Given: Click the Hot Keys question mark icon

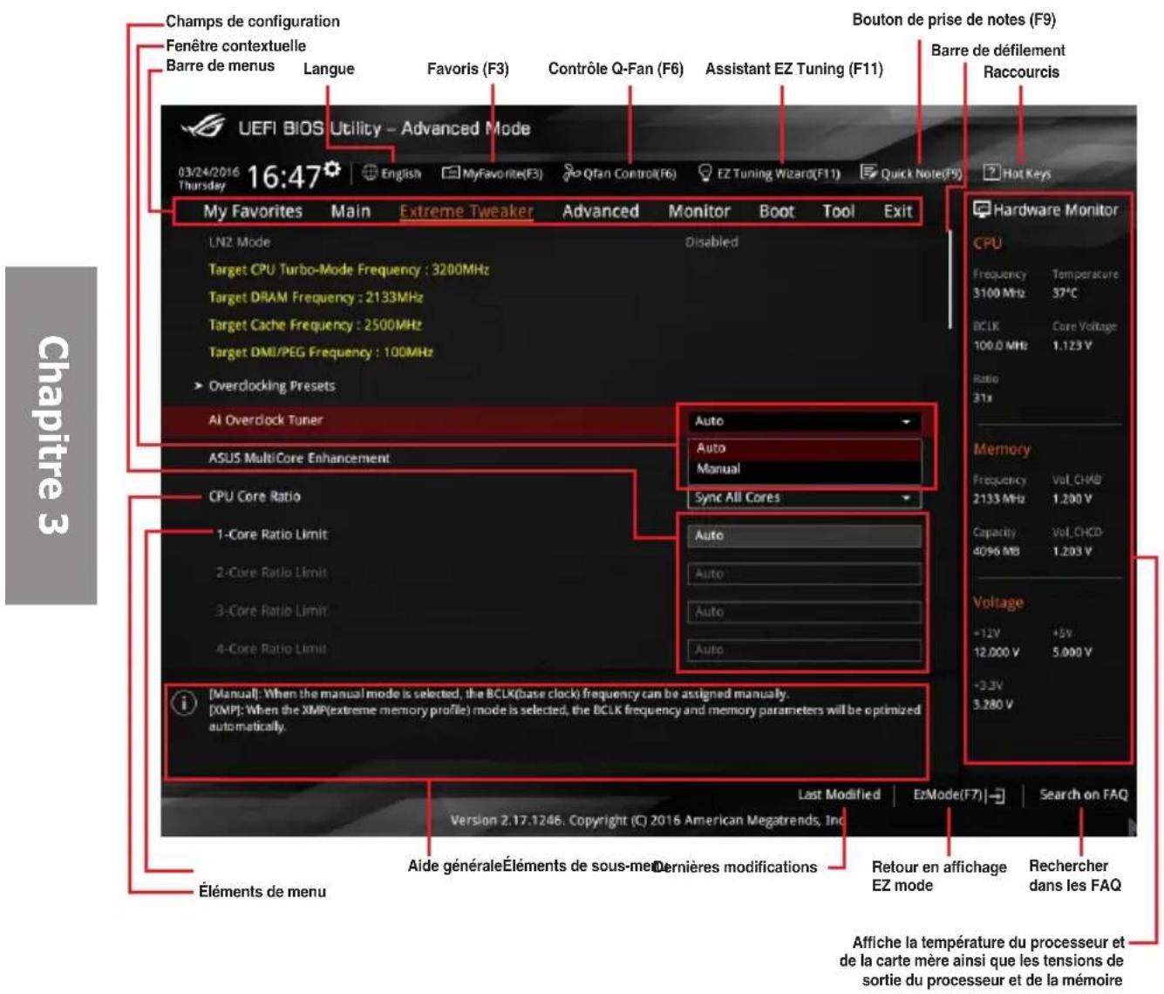Looking at the screenshot, I should pyautogui.click(x=991, y=173).
